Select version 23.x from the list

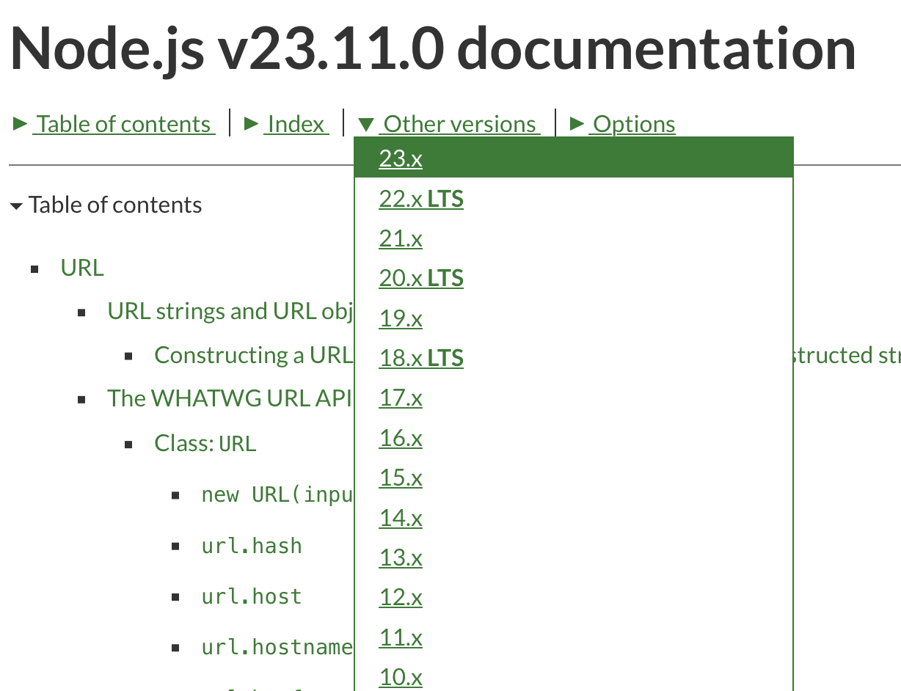[401, 158]
